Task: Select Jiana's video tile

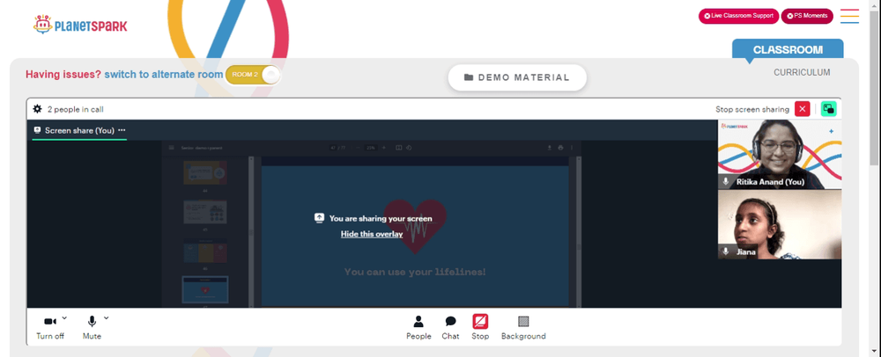Action: [780, 224]
